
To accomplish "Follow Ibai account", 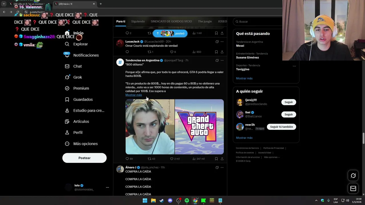I will click(289, 114).
